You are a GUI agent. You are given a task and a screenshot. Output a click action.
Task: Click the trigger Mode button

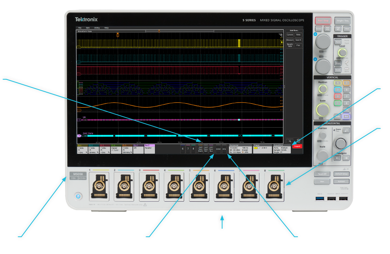[x=338, y=70]
